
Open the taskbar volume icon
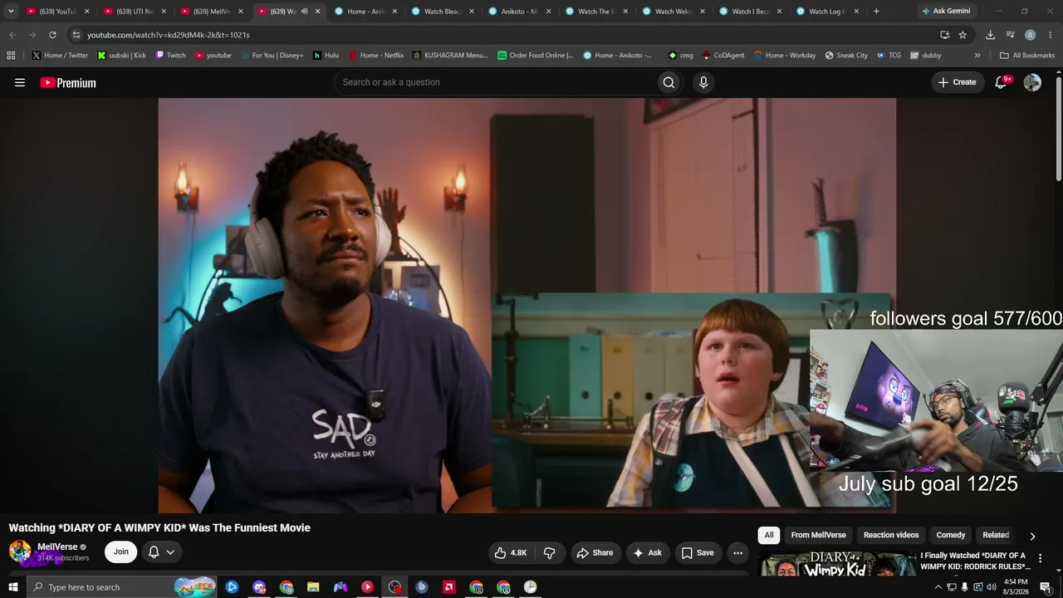tap(991, 587)
